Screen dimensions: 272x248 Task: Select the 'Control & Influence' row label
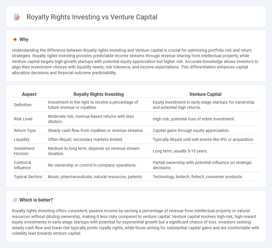[22, 165]
